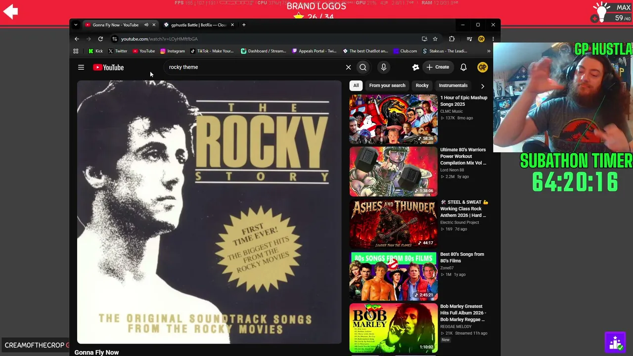Open the Kick bookmark
This screenshot has width=633, height=356.
(x=95, y=51)
